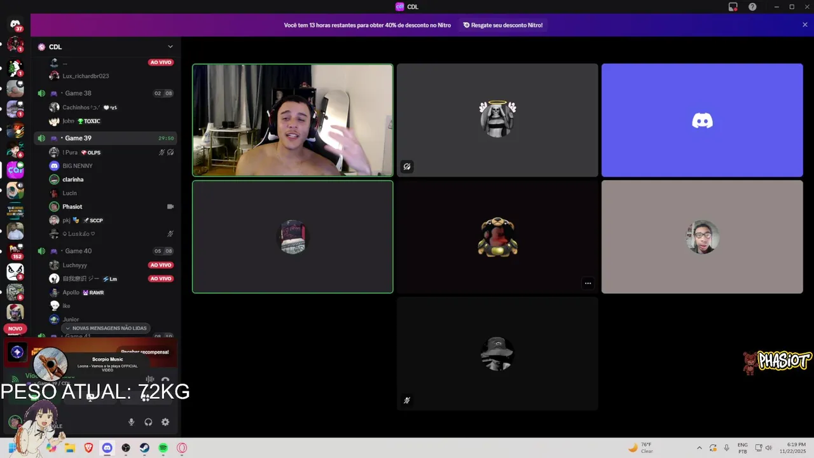Screen dimensions: 814x458
Task: Click Discord icon in taskbar
Action: (107, 448)
